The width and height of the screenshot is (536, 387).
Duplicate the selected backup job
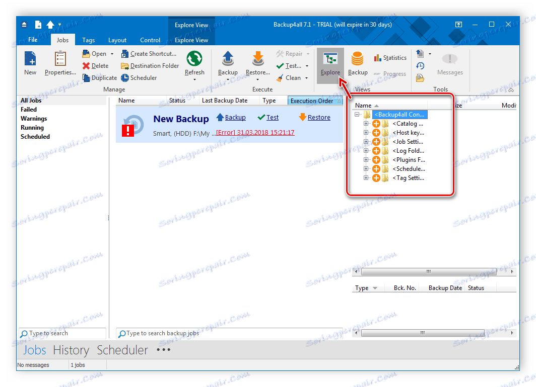tap(100, 78)
